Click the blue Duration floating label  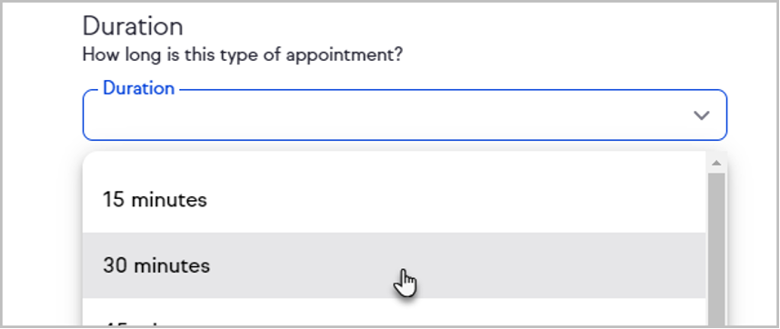pyautogui.click(x=138, y=88)
